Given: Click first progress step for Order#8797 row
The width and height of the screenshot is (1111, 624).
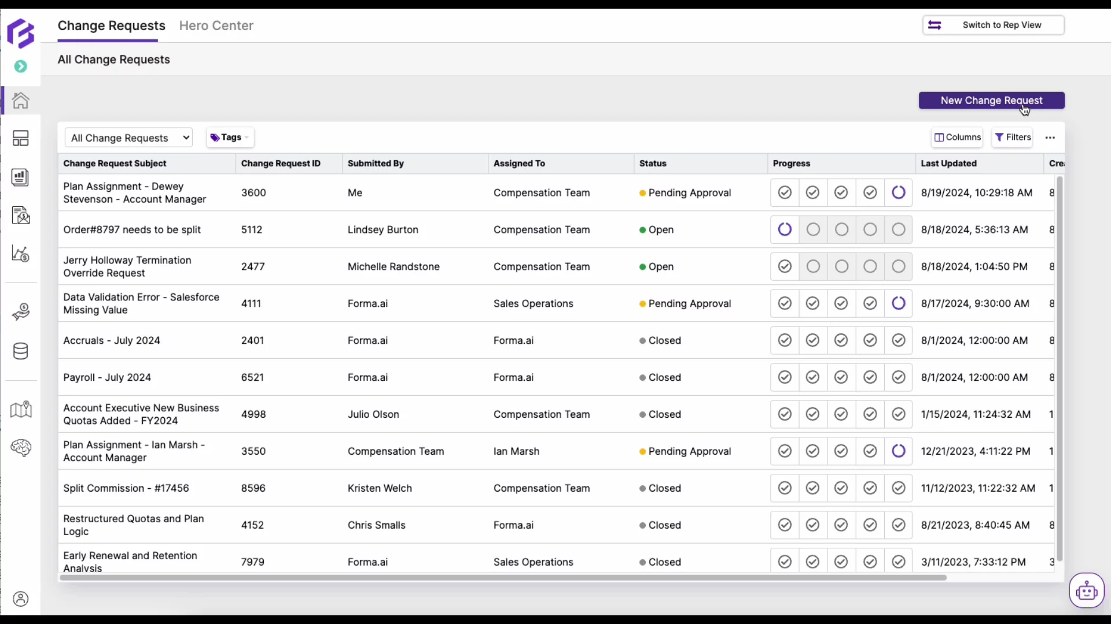Looking at the screenshot, I should (x=785, y=229).
